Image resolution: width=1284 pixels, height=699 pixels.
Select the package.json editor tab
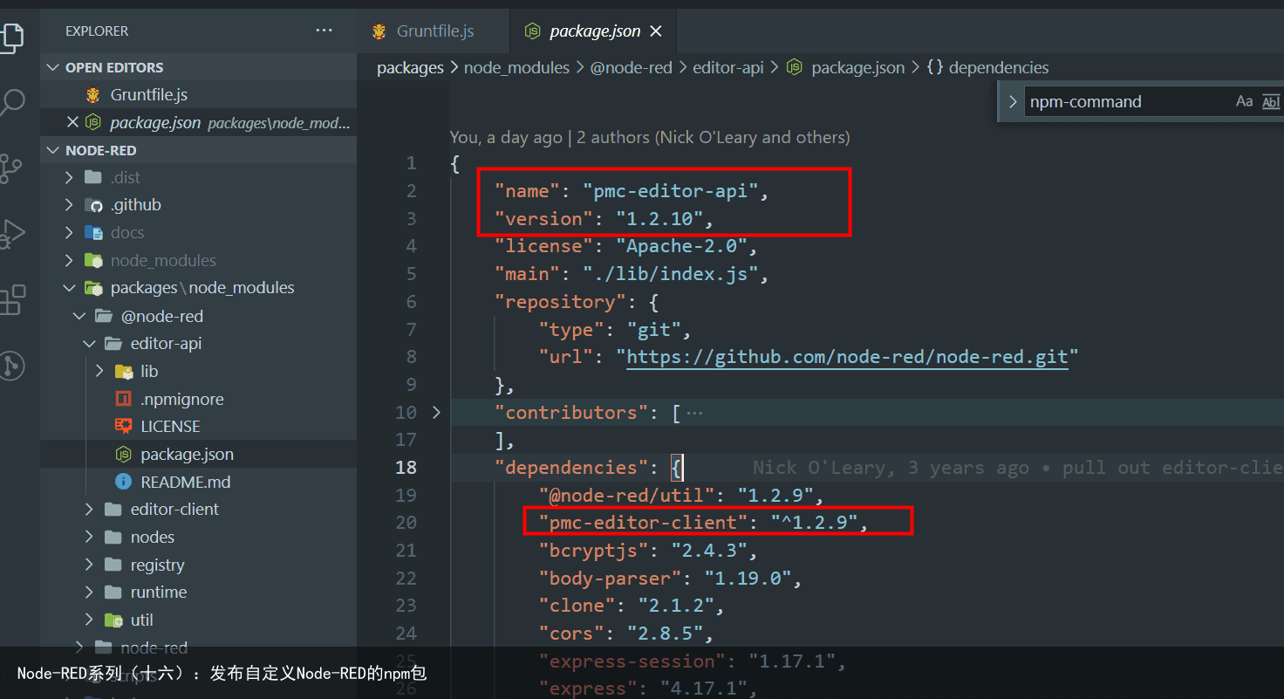point(595,31)
